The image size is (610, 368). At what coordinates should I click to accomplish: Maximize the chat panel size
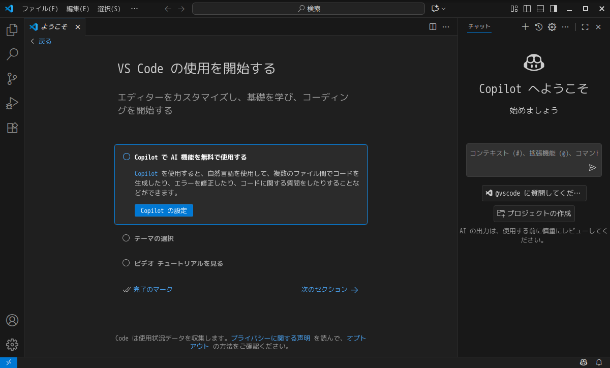pyautogui.click(x=585, y=27)
